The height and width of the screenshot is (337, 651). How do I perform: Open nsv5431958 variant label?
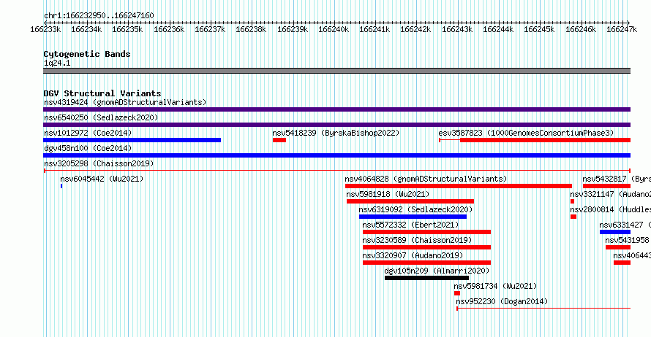[x=628, y=240]
